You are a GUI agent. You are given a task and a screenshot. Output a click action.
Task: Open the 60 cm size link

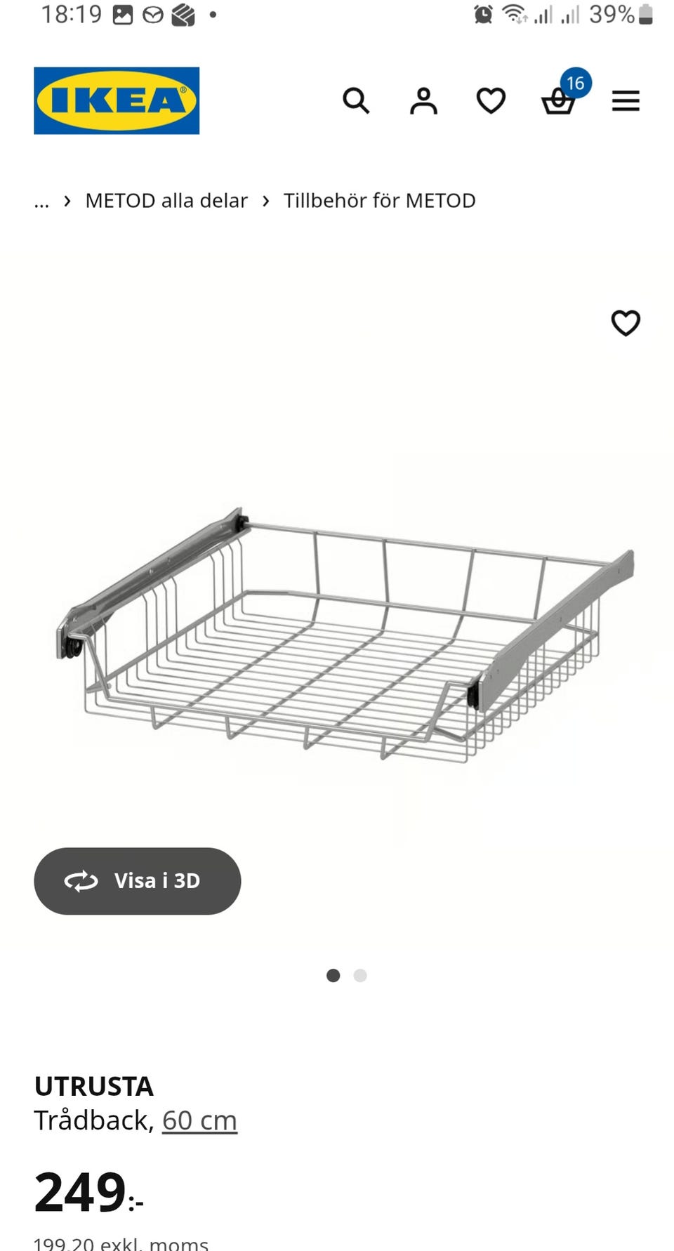(x=199, y=1120)
